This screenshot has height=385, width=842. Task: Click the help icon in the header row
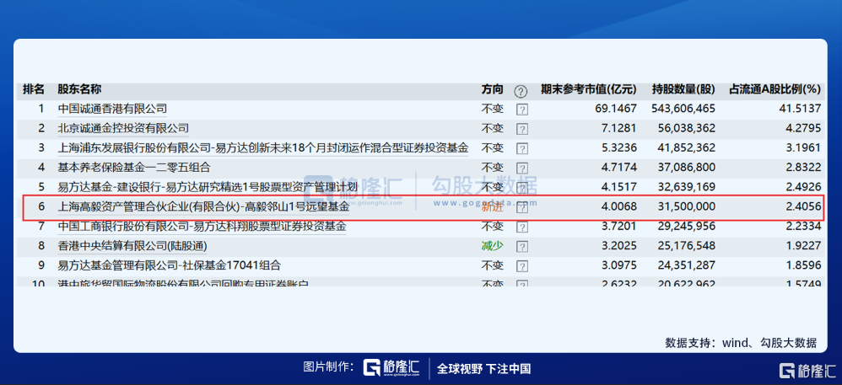point(521,91)
